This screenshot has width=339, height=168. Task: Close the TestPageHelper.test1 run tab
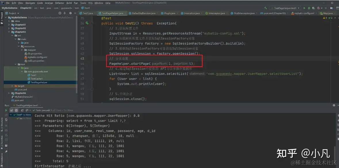(x=41, y=105)
